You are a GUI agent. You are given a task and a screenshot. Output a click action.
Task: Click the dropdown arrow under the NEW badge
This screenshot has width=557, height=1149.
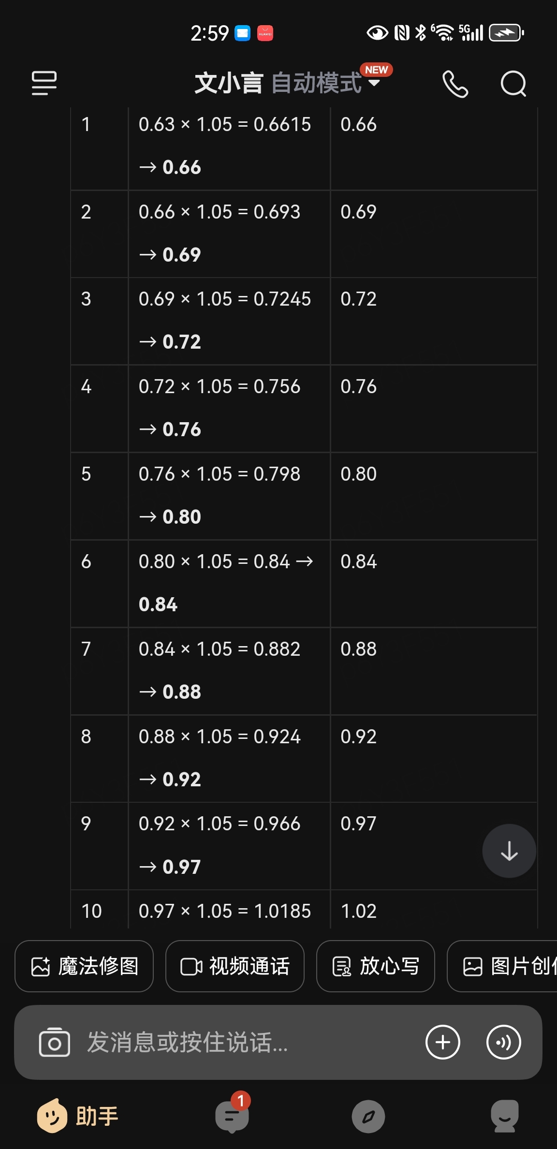pos(374,83)
